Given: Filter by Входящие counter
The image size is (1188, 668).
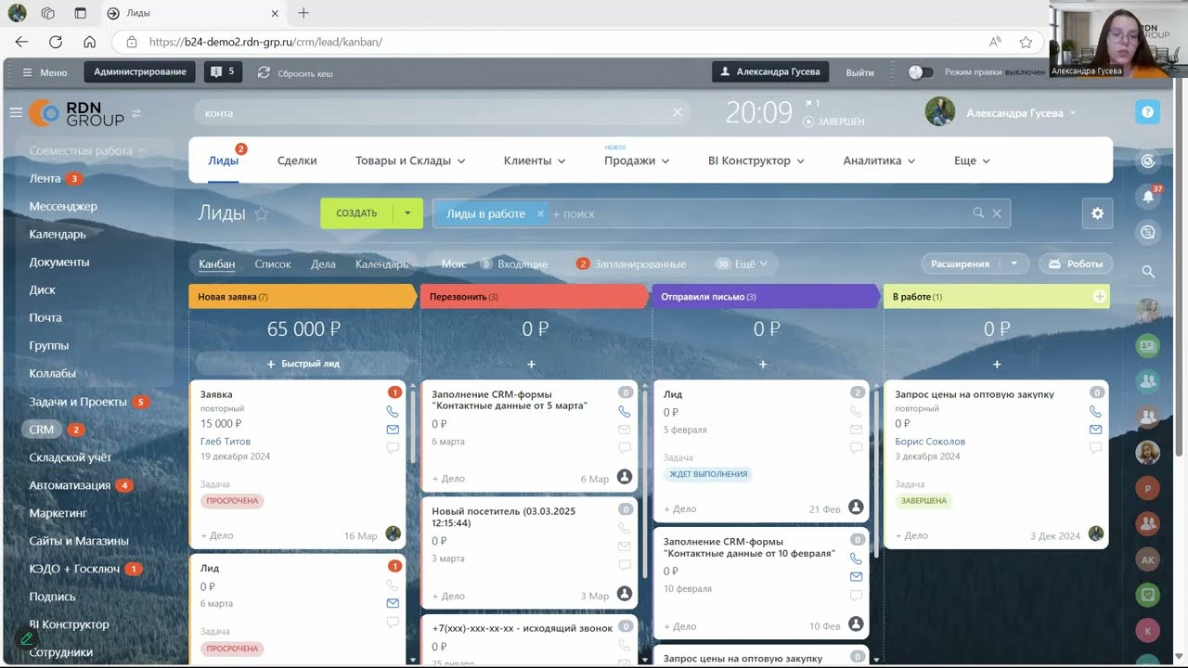Looking at the screenshot, I should click(x=513, y=263).
